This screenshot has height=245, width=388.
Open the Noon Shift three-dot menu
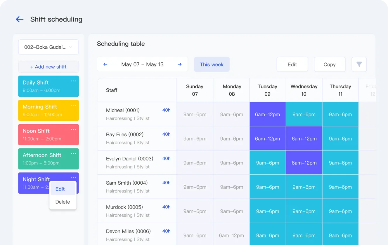coord(73,129)
